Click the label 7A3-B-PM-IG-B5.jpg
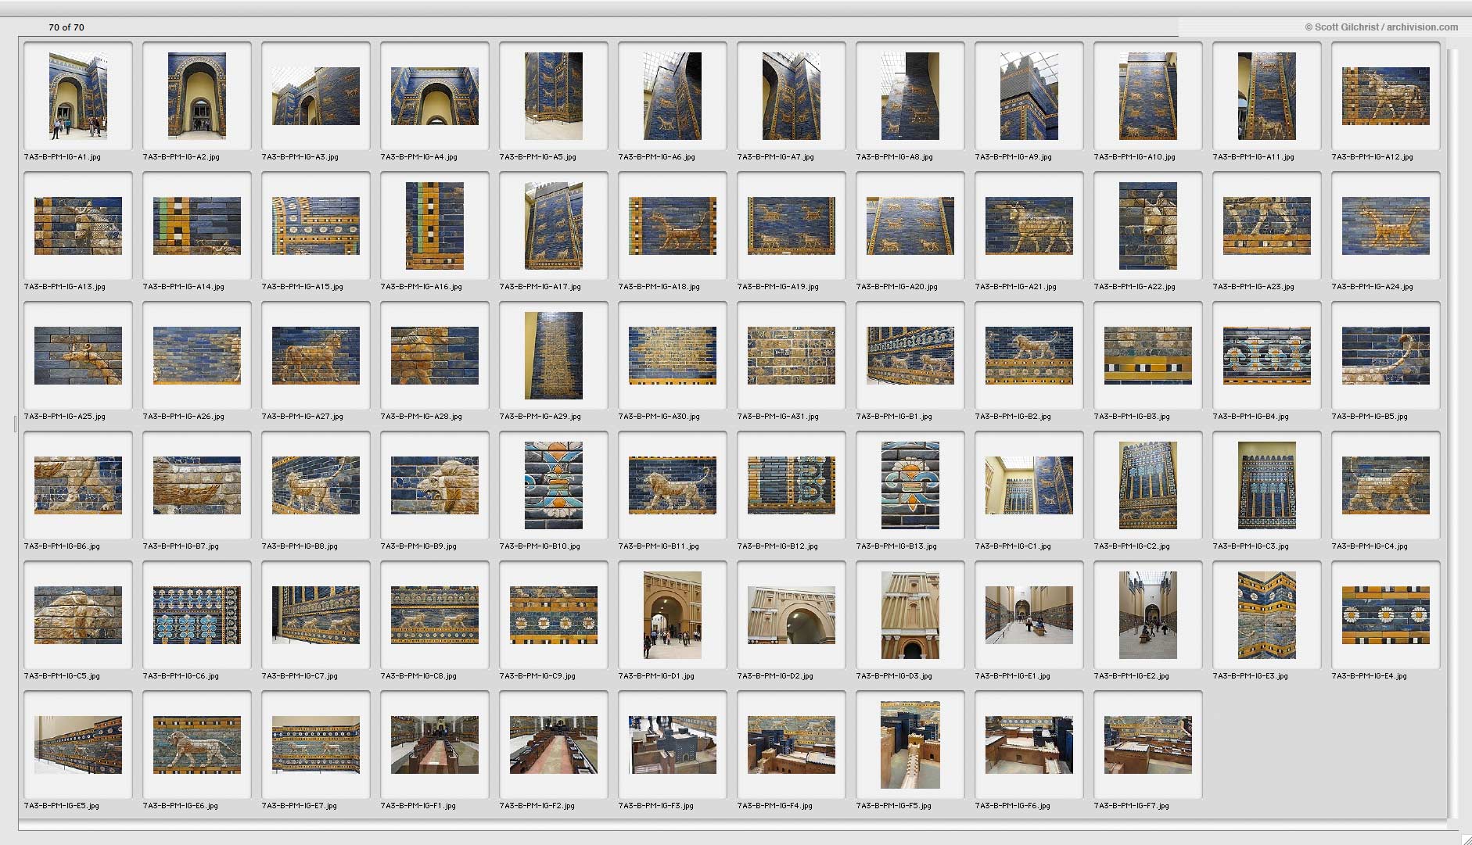Screen dimensions: 1472x845 pyautogui.click(x=1370, y=417)
